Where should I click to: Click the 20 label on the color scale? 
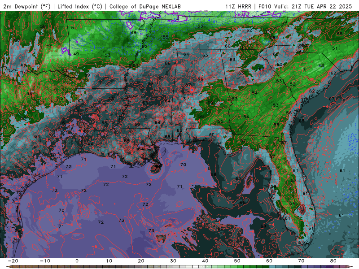pos(141,261)
